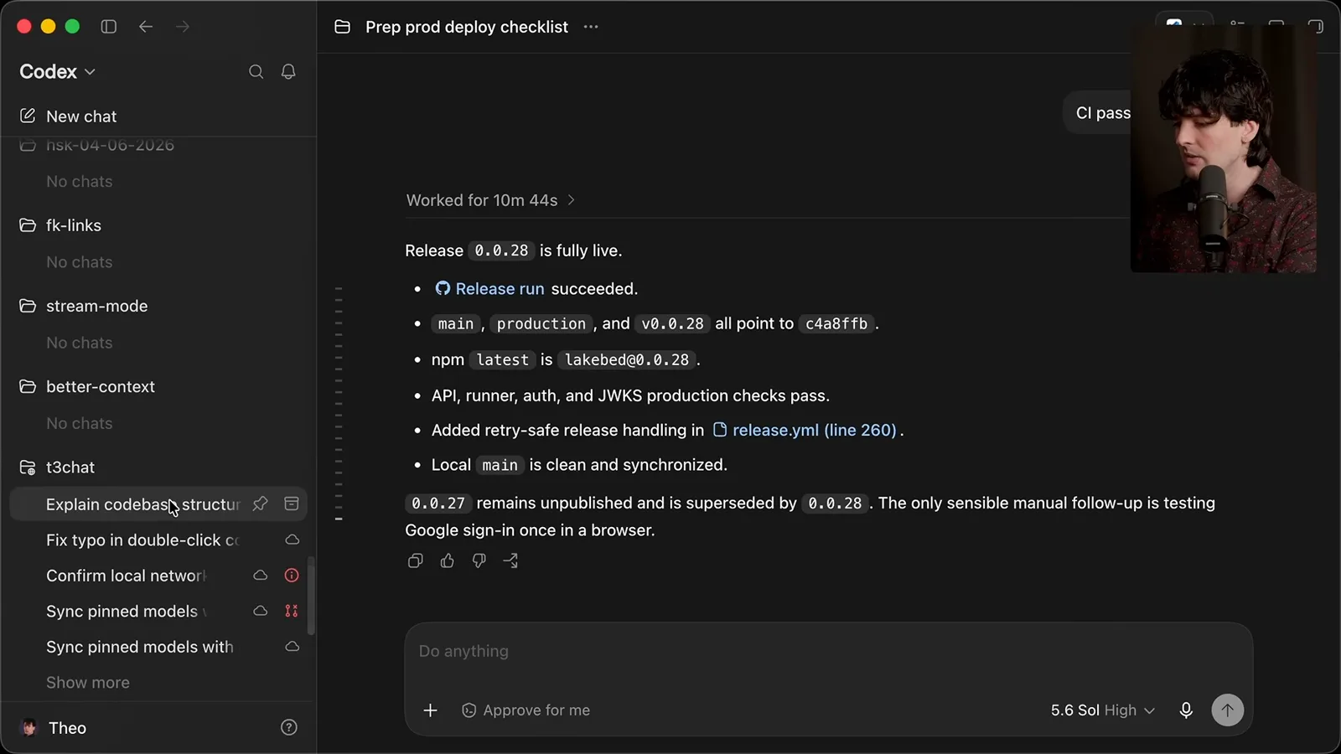Image resolution: width=1341 pixels, height=754 pixels.
Task: Click the cloud icon on Fix typo chat
Action: pos(292,540)
